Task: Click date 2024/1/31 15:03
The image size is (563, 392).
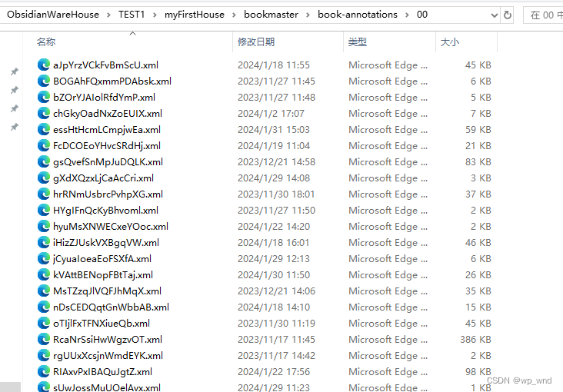Action: 274,130
